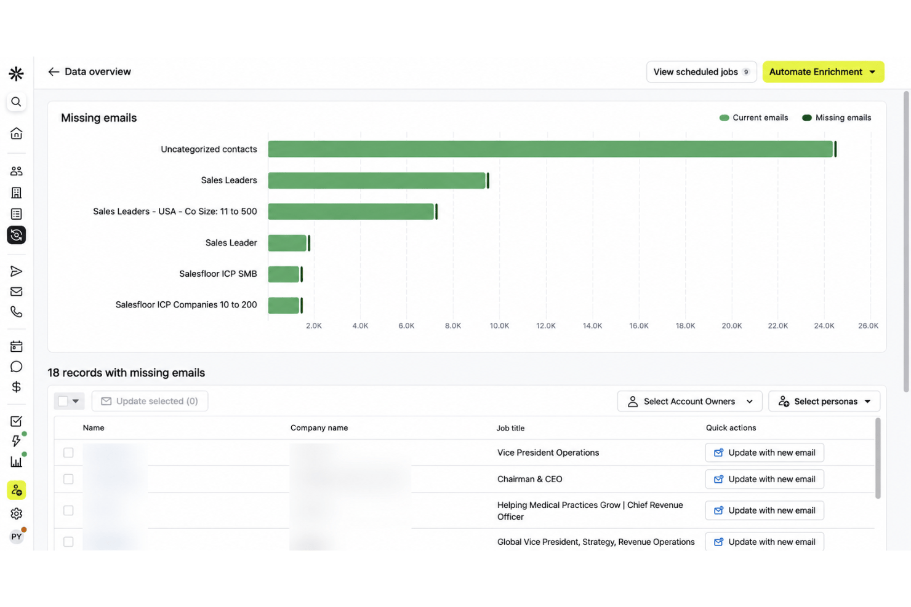Viewport: 911px width, 607px height.
Task: Update with new email for Chief Revenue Officer
Action: (x=765, y=510)
